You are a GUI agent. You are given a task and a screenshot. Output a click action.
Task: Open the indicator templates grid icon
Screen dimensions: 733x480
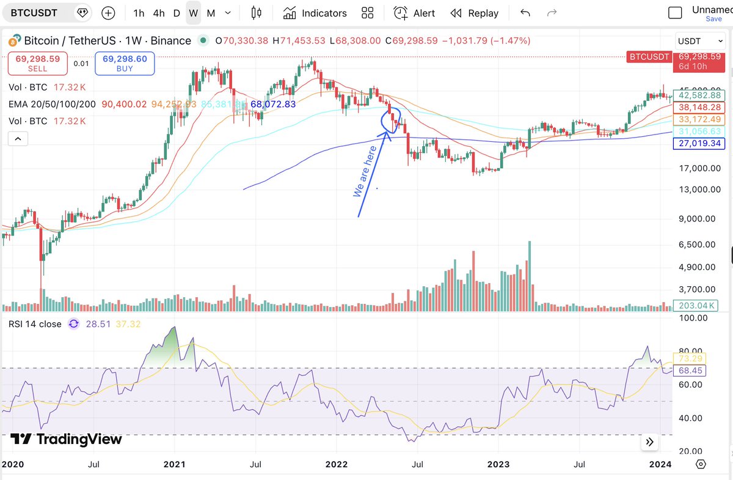[367, 13]
